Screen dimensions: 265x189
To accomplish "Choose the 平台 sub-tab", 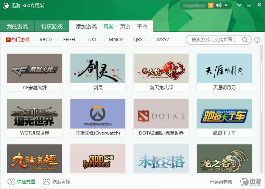I will (142, 26).
